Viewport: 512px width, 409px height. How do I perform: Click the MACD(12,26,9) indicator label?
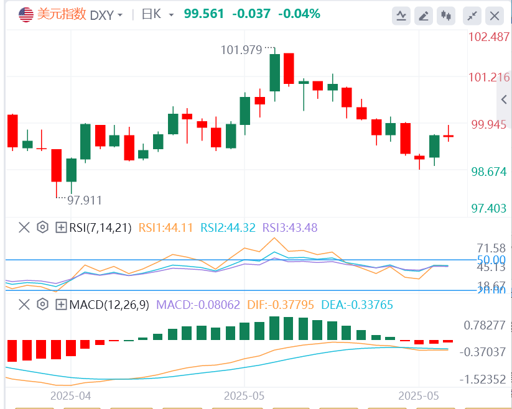[109, 305]
